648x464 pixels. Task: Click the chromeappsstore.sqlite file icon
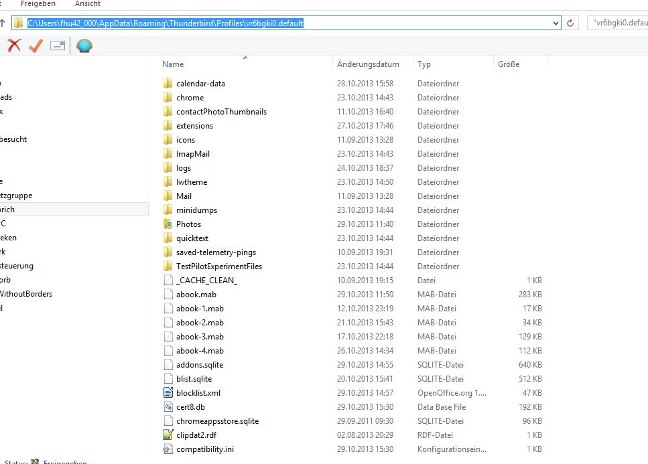pos(168,420)
